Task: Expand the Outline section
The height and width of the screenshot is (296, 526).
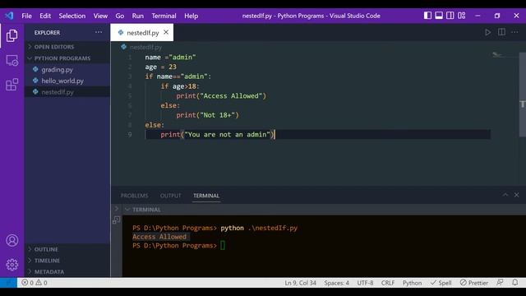Action: point(67,249)
